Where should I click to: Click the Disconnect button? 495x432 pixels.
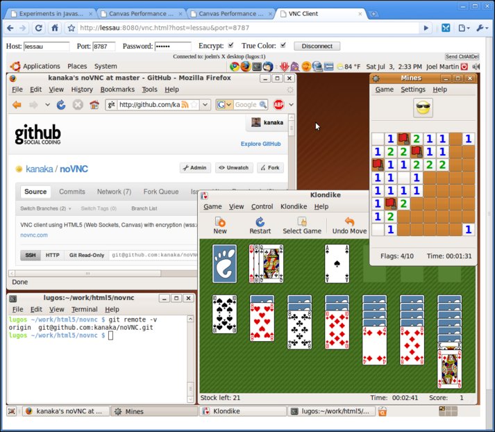point(317,46)
